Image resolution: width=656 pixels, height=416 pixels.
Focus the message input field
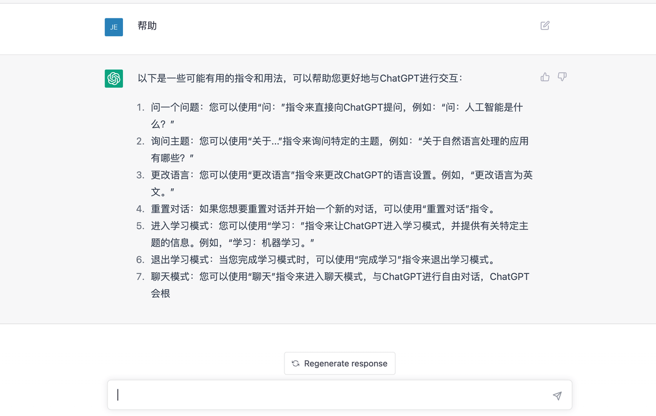(x=340, y=395)
